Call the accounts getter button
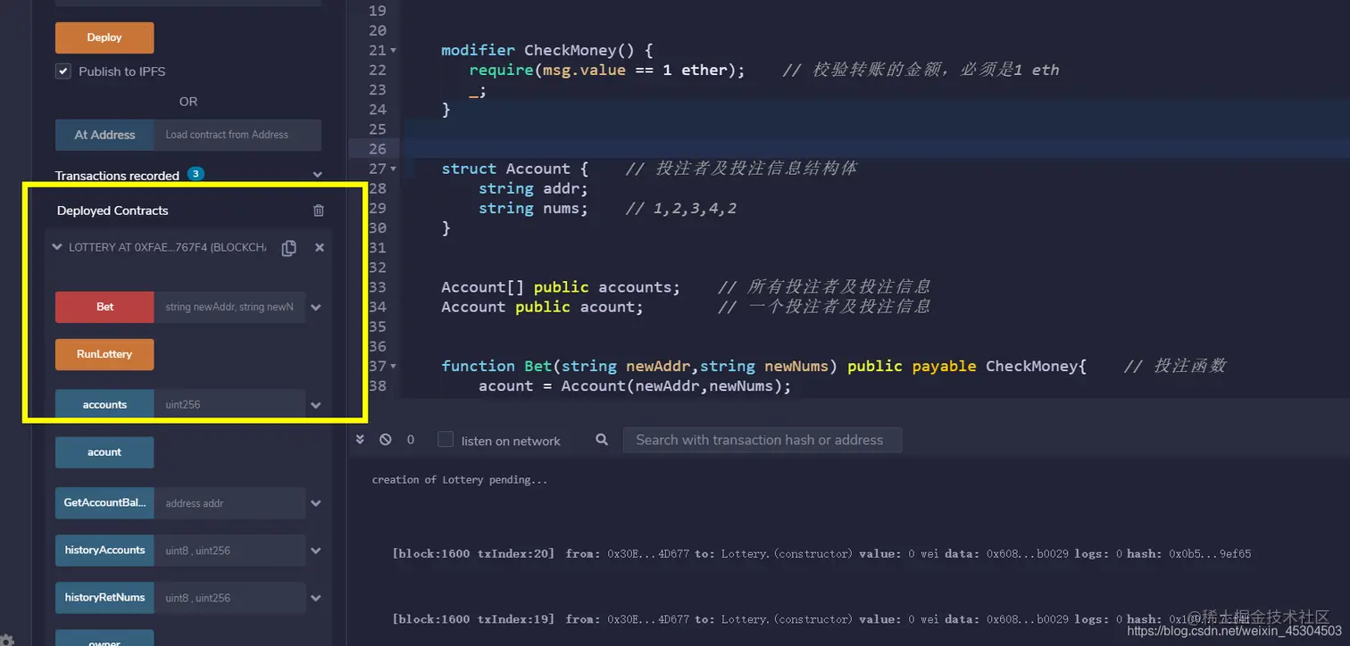Viewport: 1350px width, 646px height. tap(104, 405)
